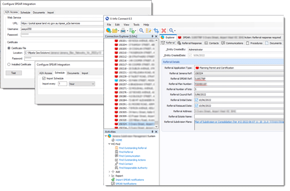Expand the Add node in Activities

[109, 172]
